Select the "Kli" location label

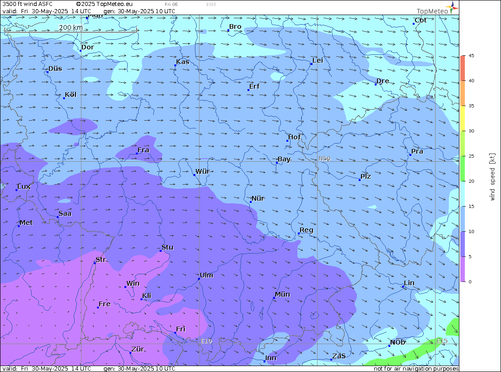click(x=147, y=296)
